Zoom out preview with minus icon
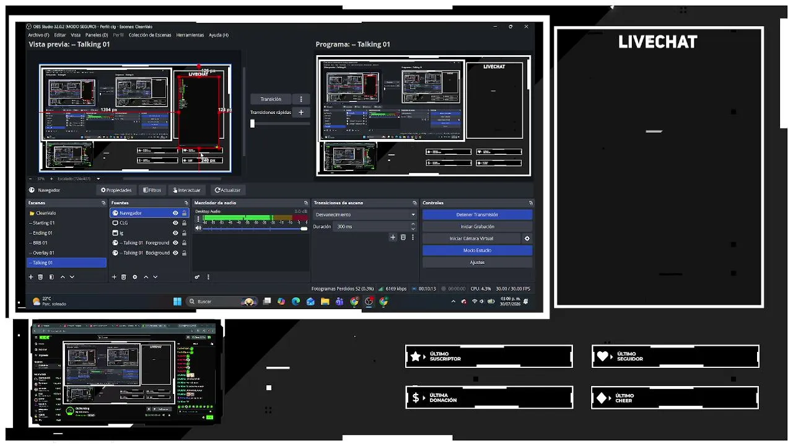This screenshot has height=446, width=793. (x=31, y=179)
